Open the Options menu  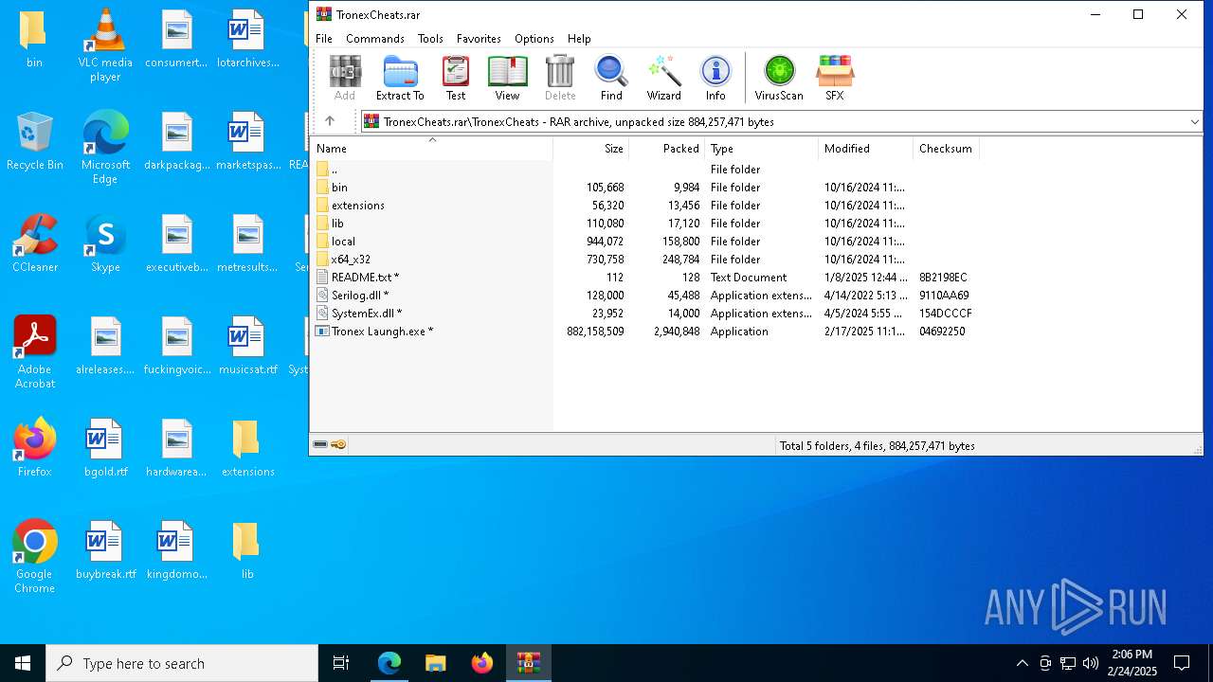[x=534, y=39]
